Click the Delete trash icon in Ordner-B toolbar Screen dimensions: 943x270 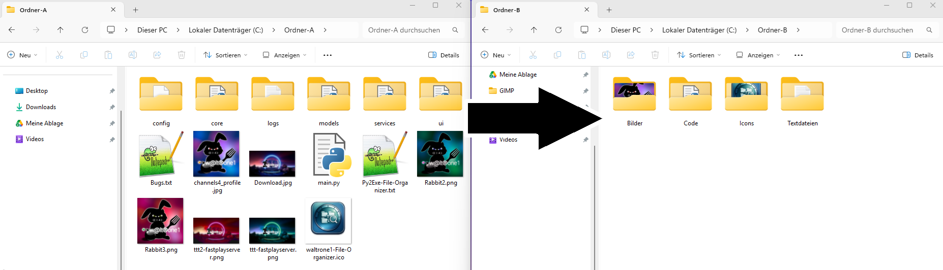(655, 55)
